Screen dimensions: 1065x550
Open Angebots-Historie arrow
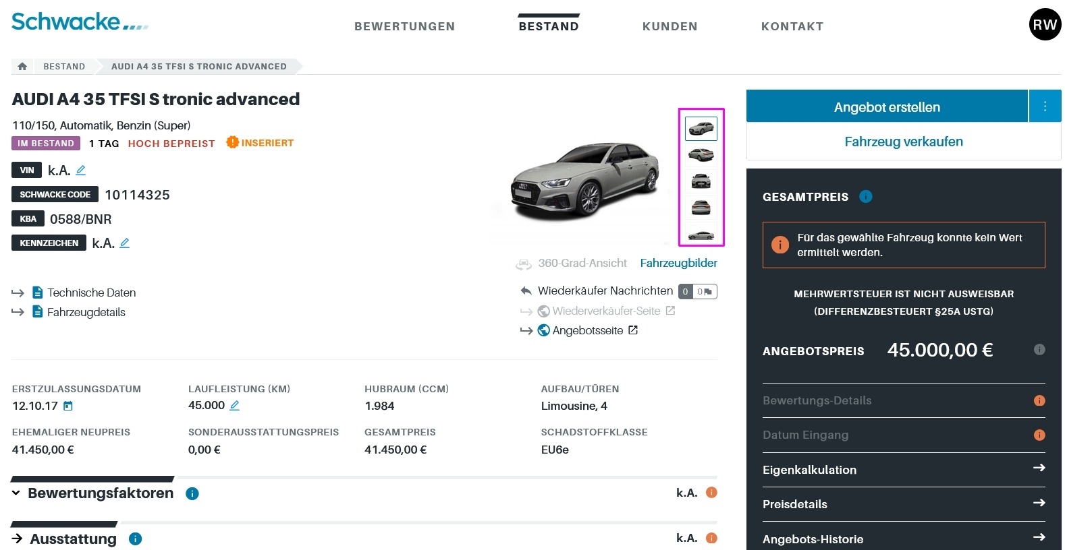(1039, 537)
